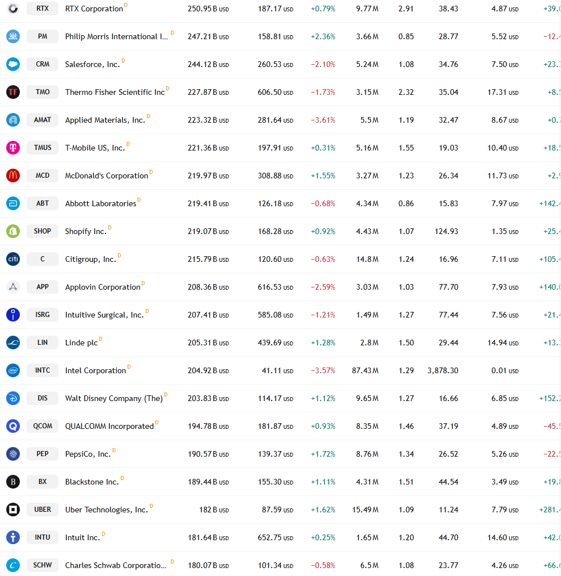561x576 pixels.
Task: Click the Blackstone B logo icon
Action: [13, 482]
